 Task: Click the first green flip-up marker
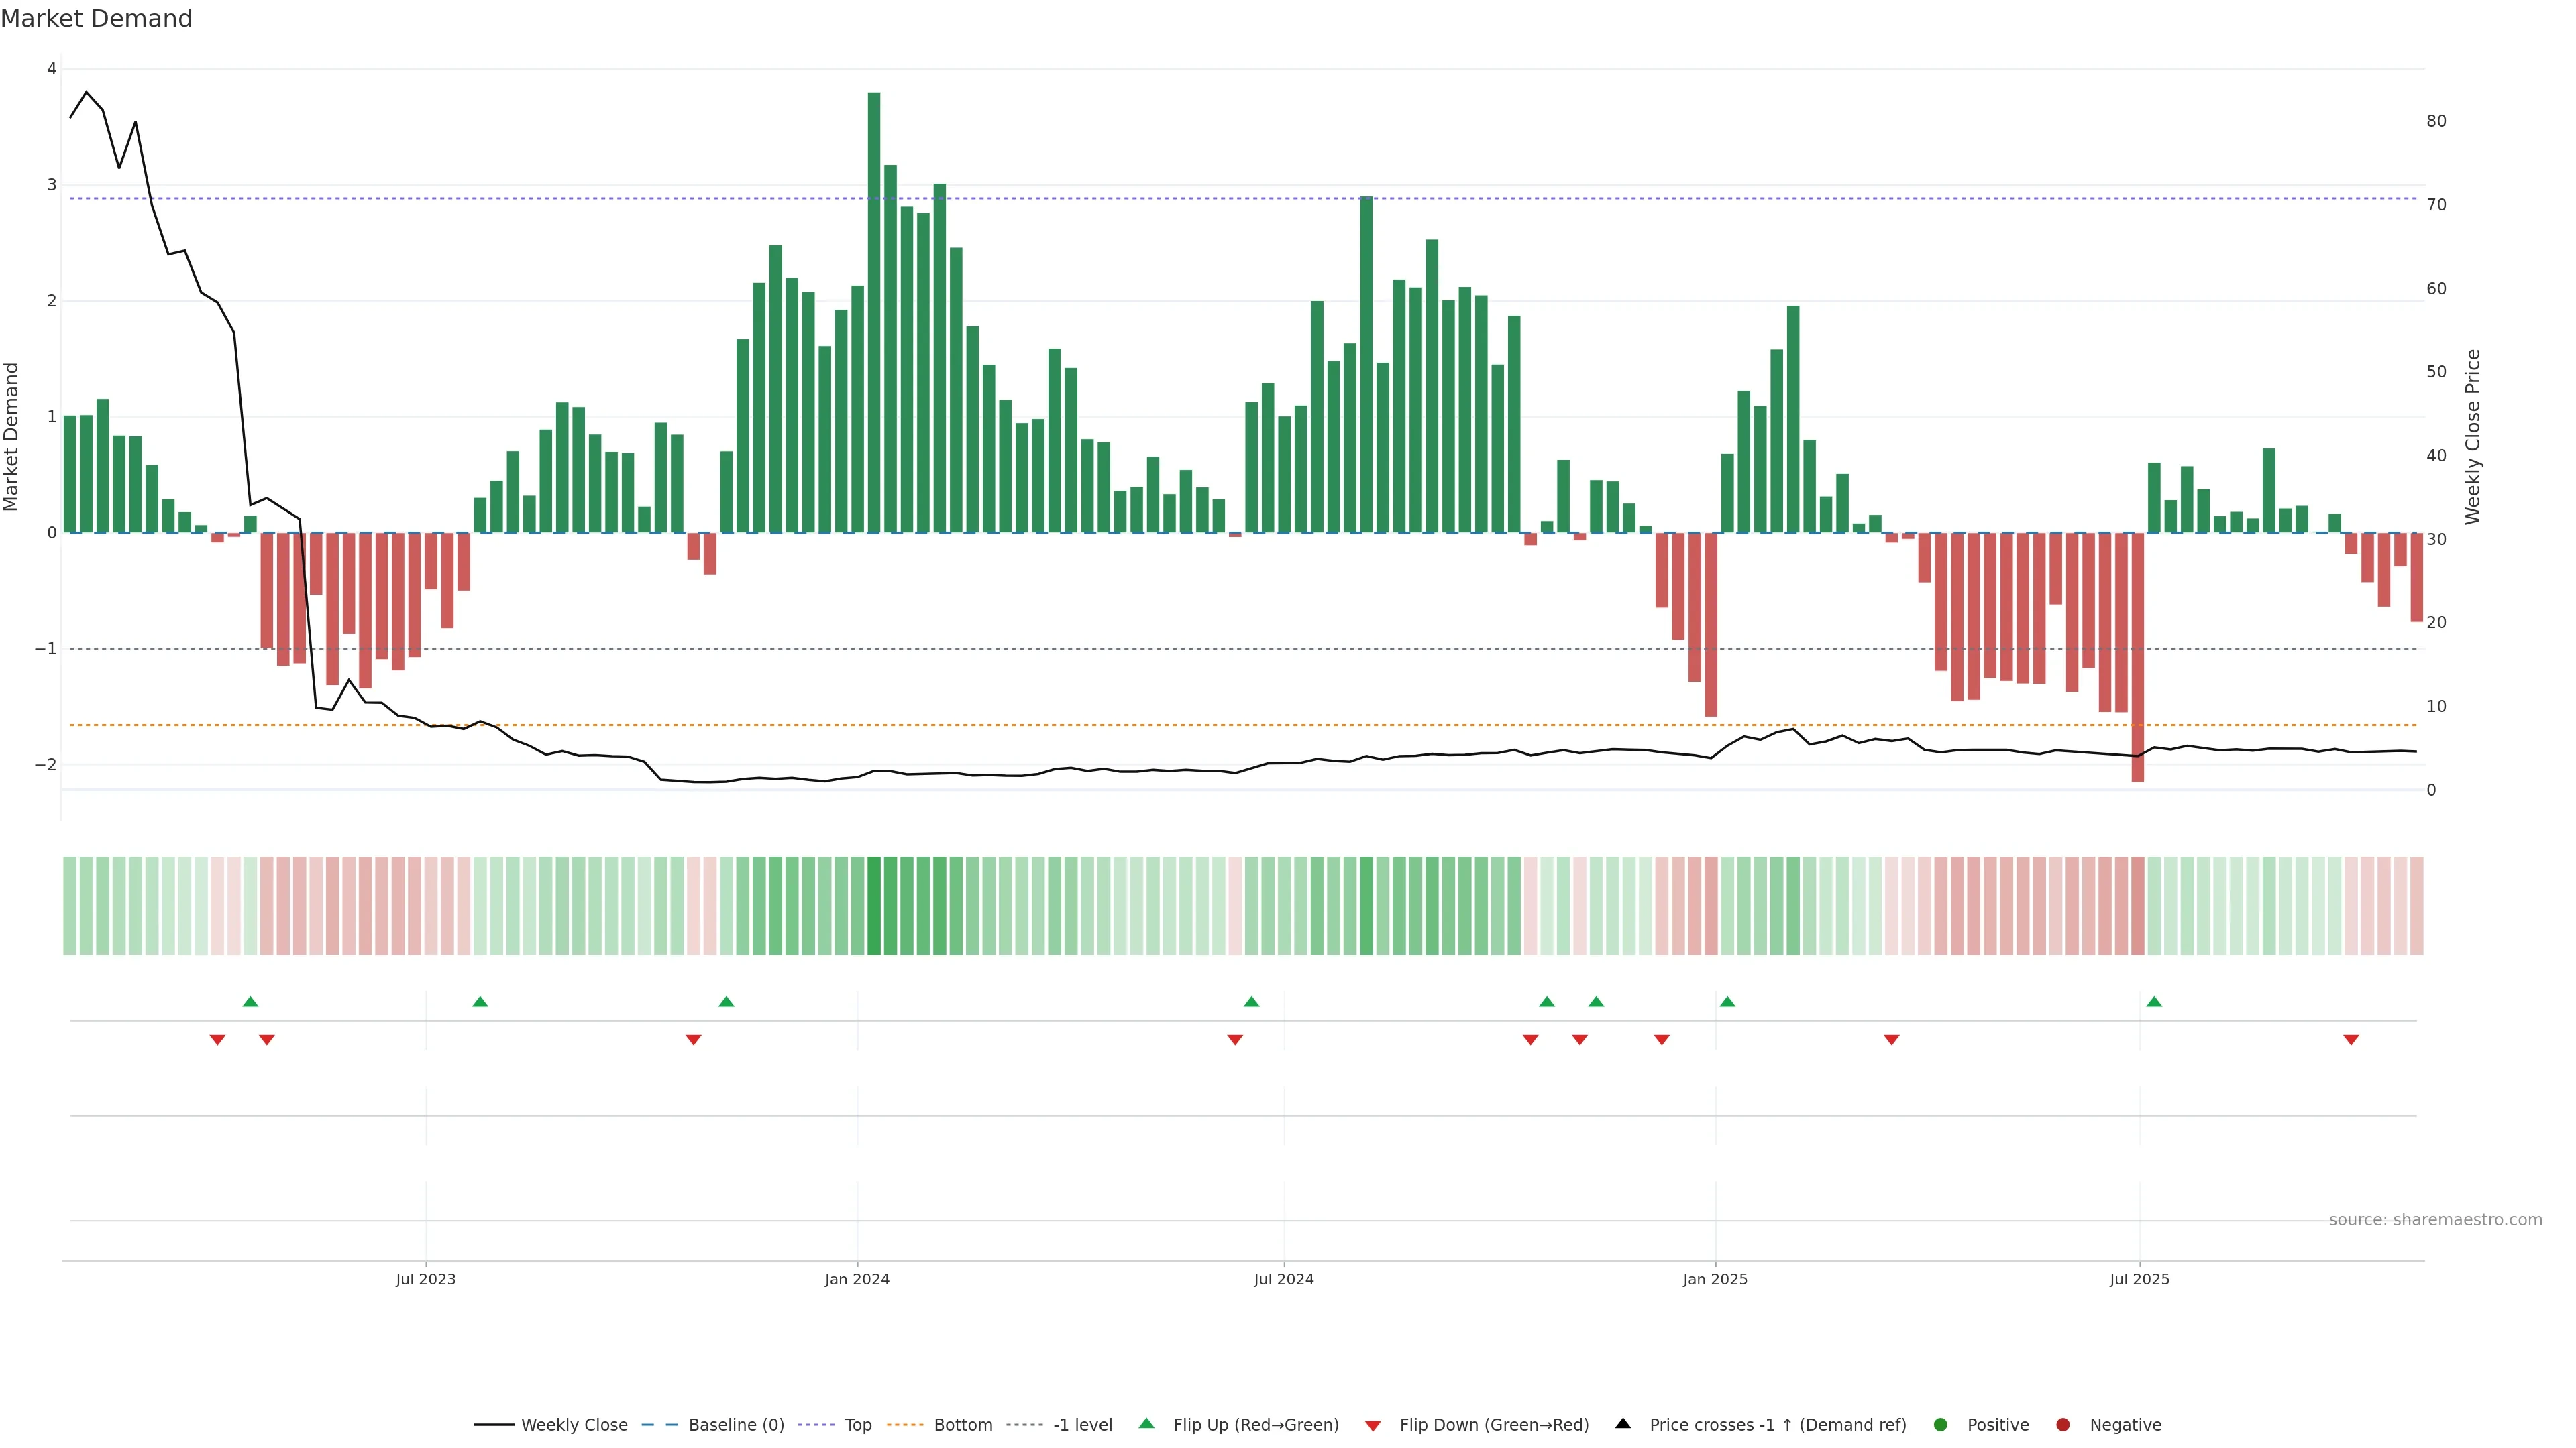(250, 1002)
